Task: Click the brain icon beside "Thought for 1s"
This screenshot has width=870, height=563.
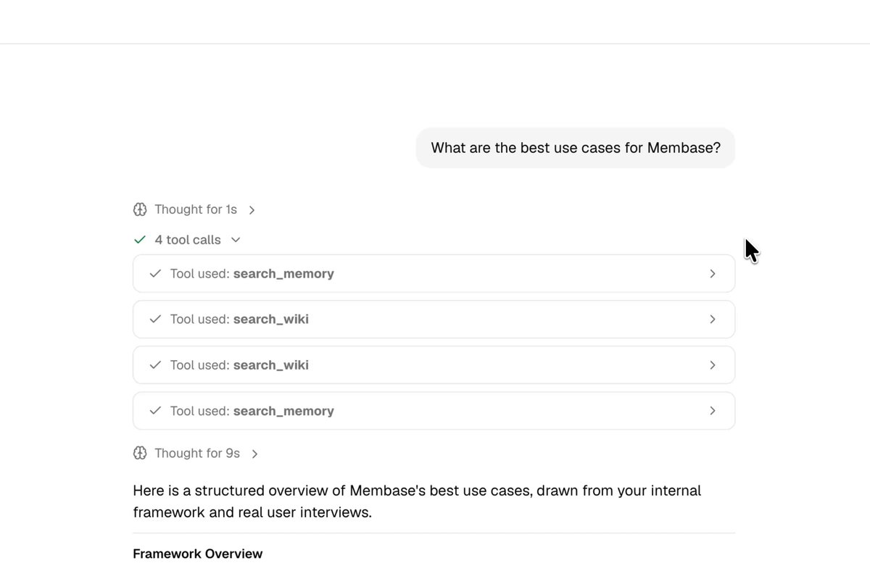Action: pyautogui.click(x=140, y=209)
